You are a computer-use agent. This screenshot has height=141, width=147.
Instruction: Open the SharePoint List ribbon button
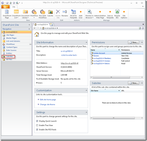pos(16,14)
